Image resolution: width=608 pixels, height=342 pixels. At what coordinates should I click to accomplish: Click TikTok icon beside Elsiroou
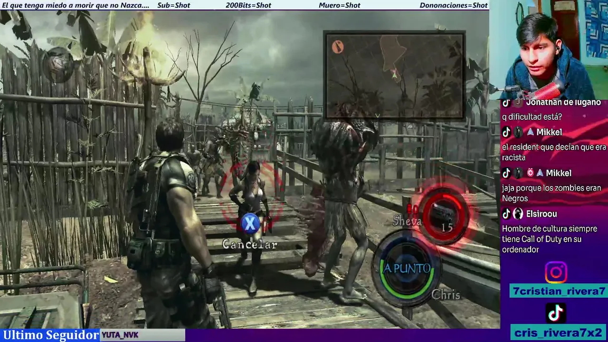506,214
